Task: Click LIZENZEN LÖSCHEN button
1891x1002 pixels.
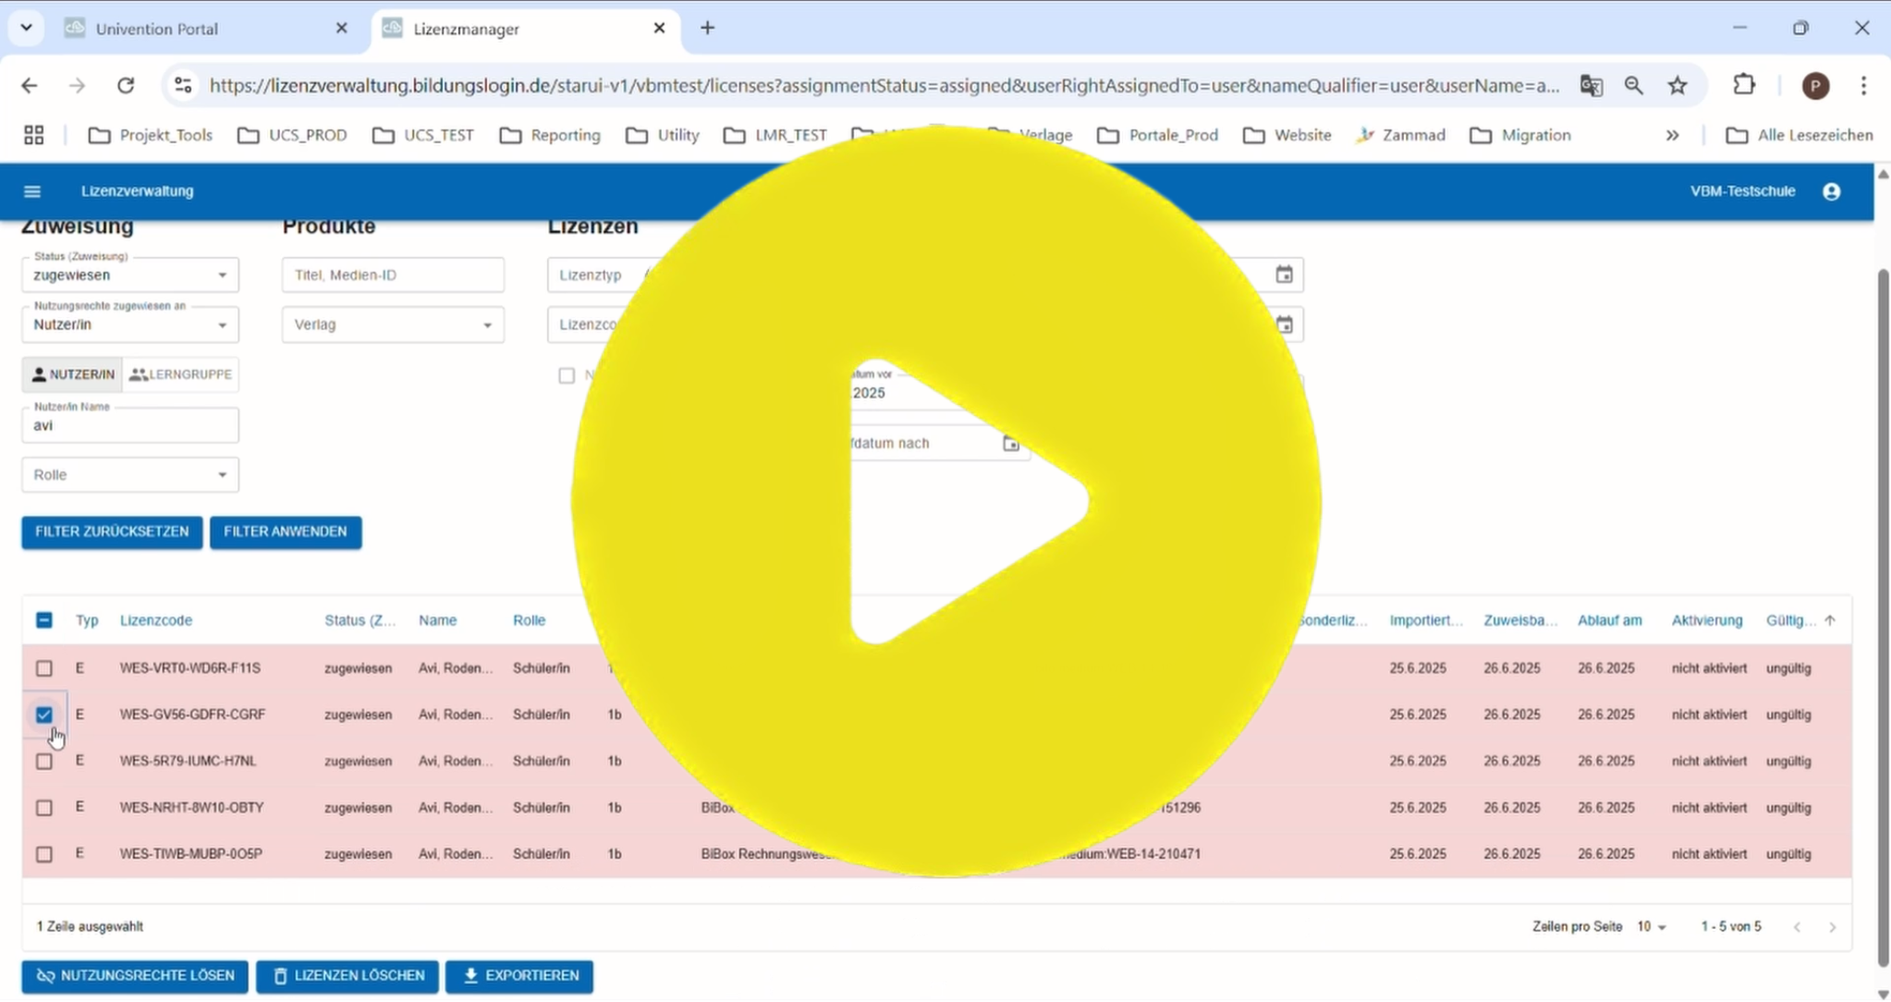Action: (x=348, y=976)
